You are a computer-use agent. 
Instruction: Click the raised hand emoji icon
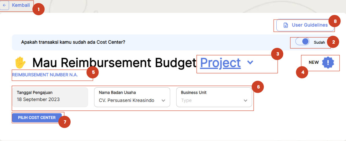[x=20, y=63]
